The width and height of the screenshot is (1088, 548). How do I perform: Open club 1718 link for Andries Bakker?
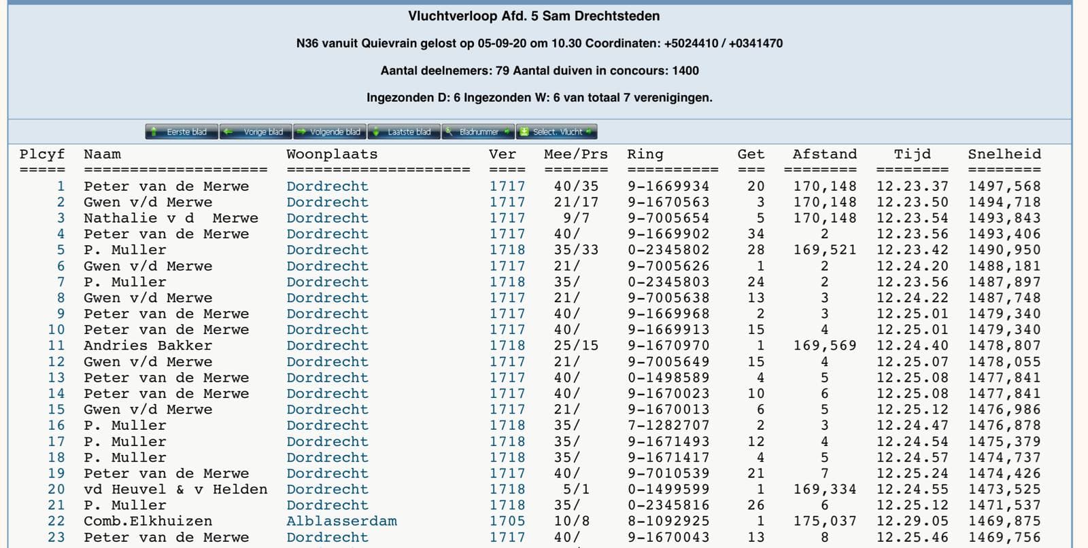507,346
